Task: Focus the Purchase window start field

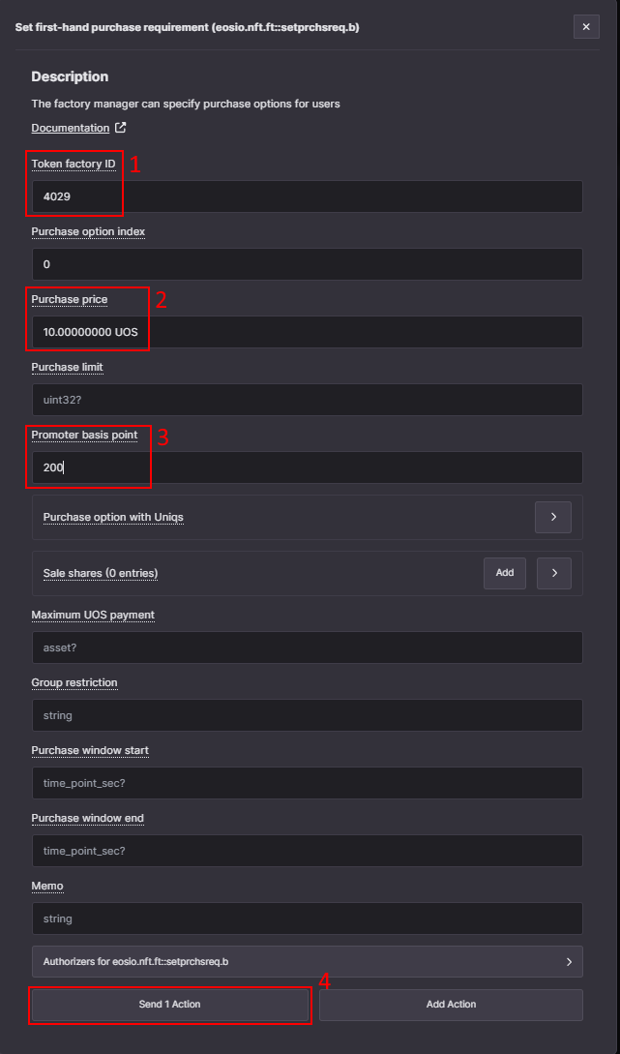Action: (x=307, y=783)
